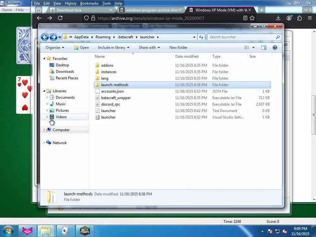
Task: Sort by the Size column header
Action: [x=259, y=56]
